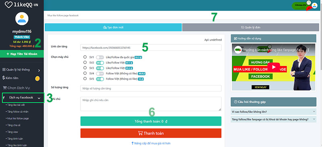Expand Quản lý hệ thống arrow
322x147 pixels.
click(39, 70)
